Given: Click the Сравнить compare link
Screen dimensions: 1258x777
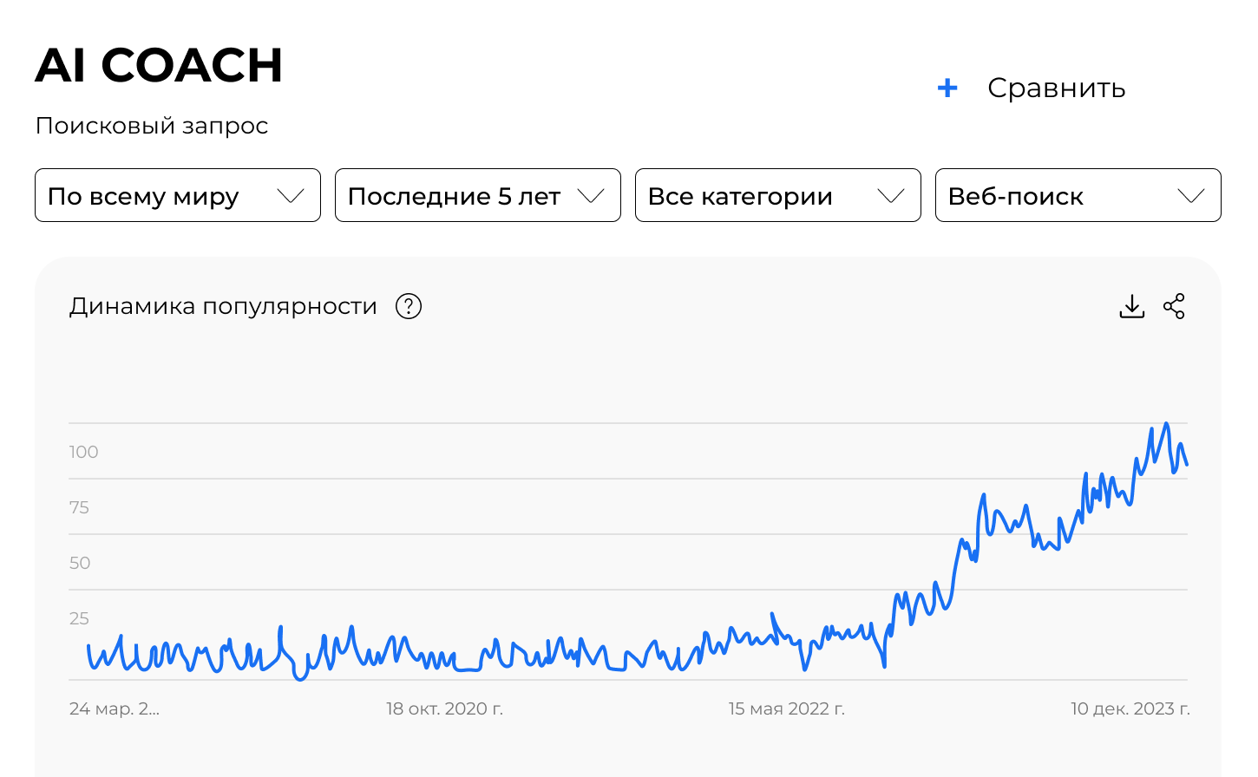Looking at the screenshot, I should coord(1056,88).
